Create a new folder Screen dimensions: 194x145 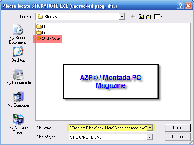pyautogui.click(x=149, y=17)
